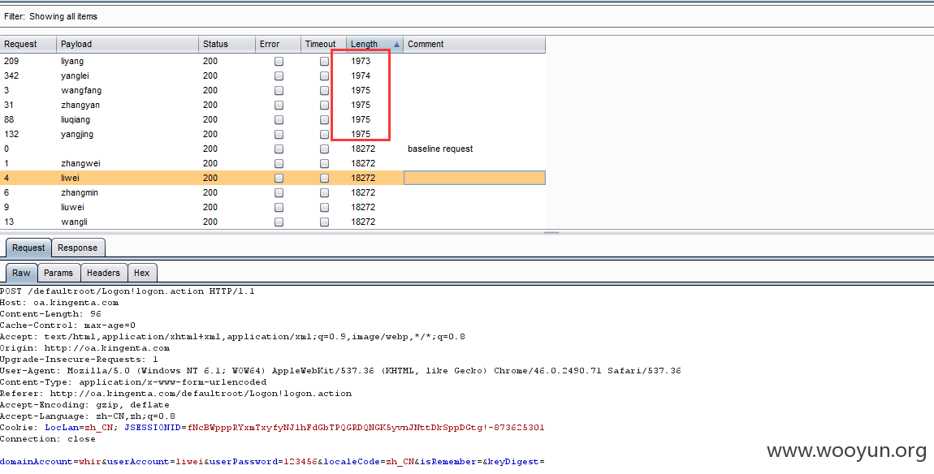Click the Host header line

(59, 303)
